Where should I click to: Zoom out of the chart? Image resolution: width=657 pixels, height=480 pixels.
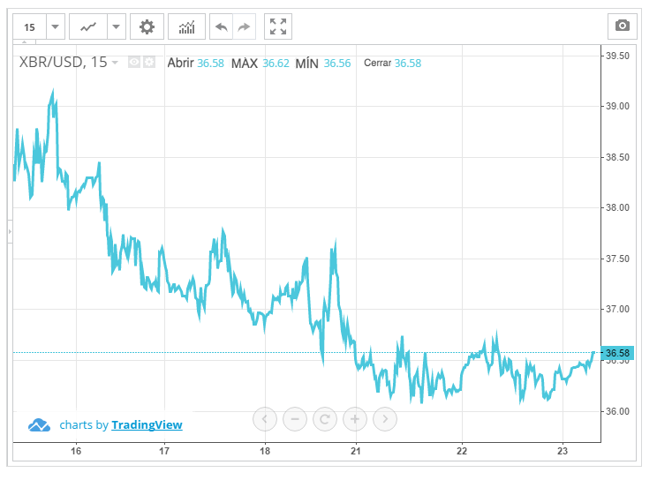point(295,418)
